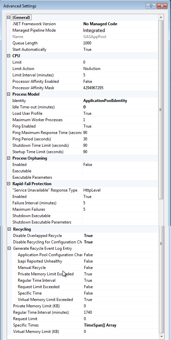
Task: Collapse the Process Orphaning section
Action: (9, 158)
